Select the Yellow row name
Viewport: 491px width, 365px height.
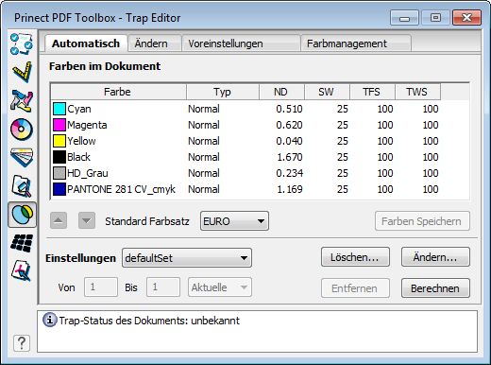click(81, 141)
